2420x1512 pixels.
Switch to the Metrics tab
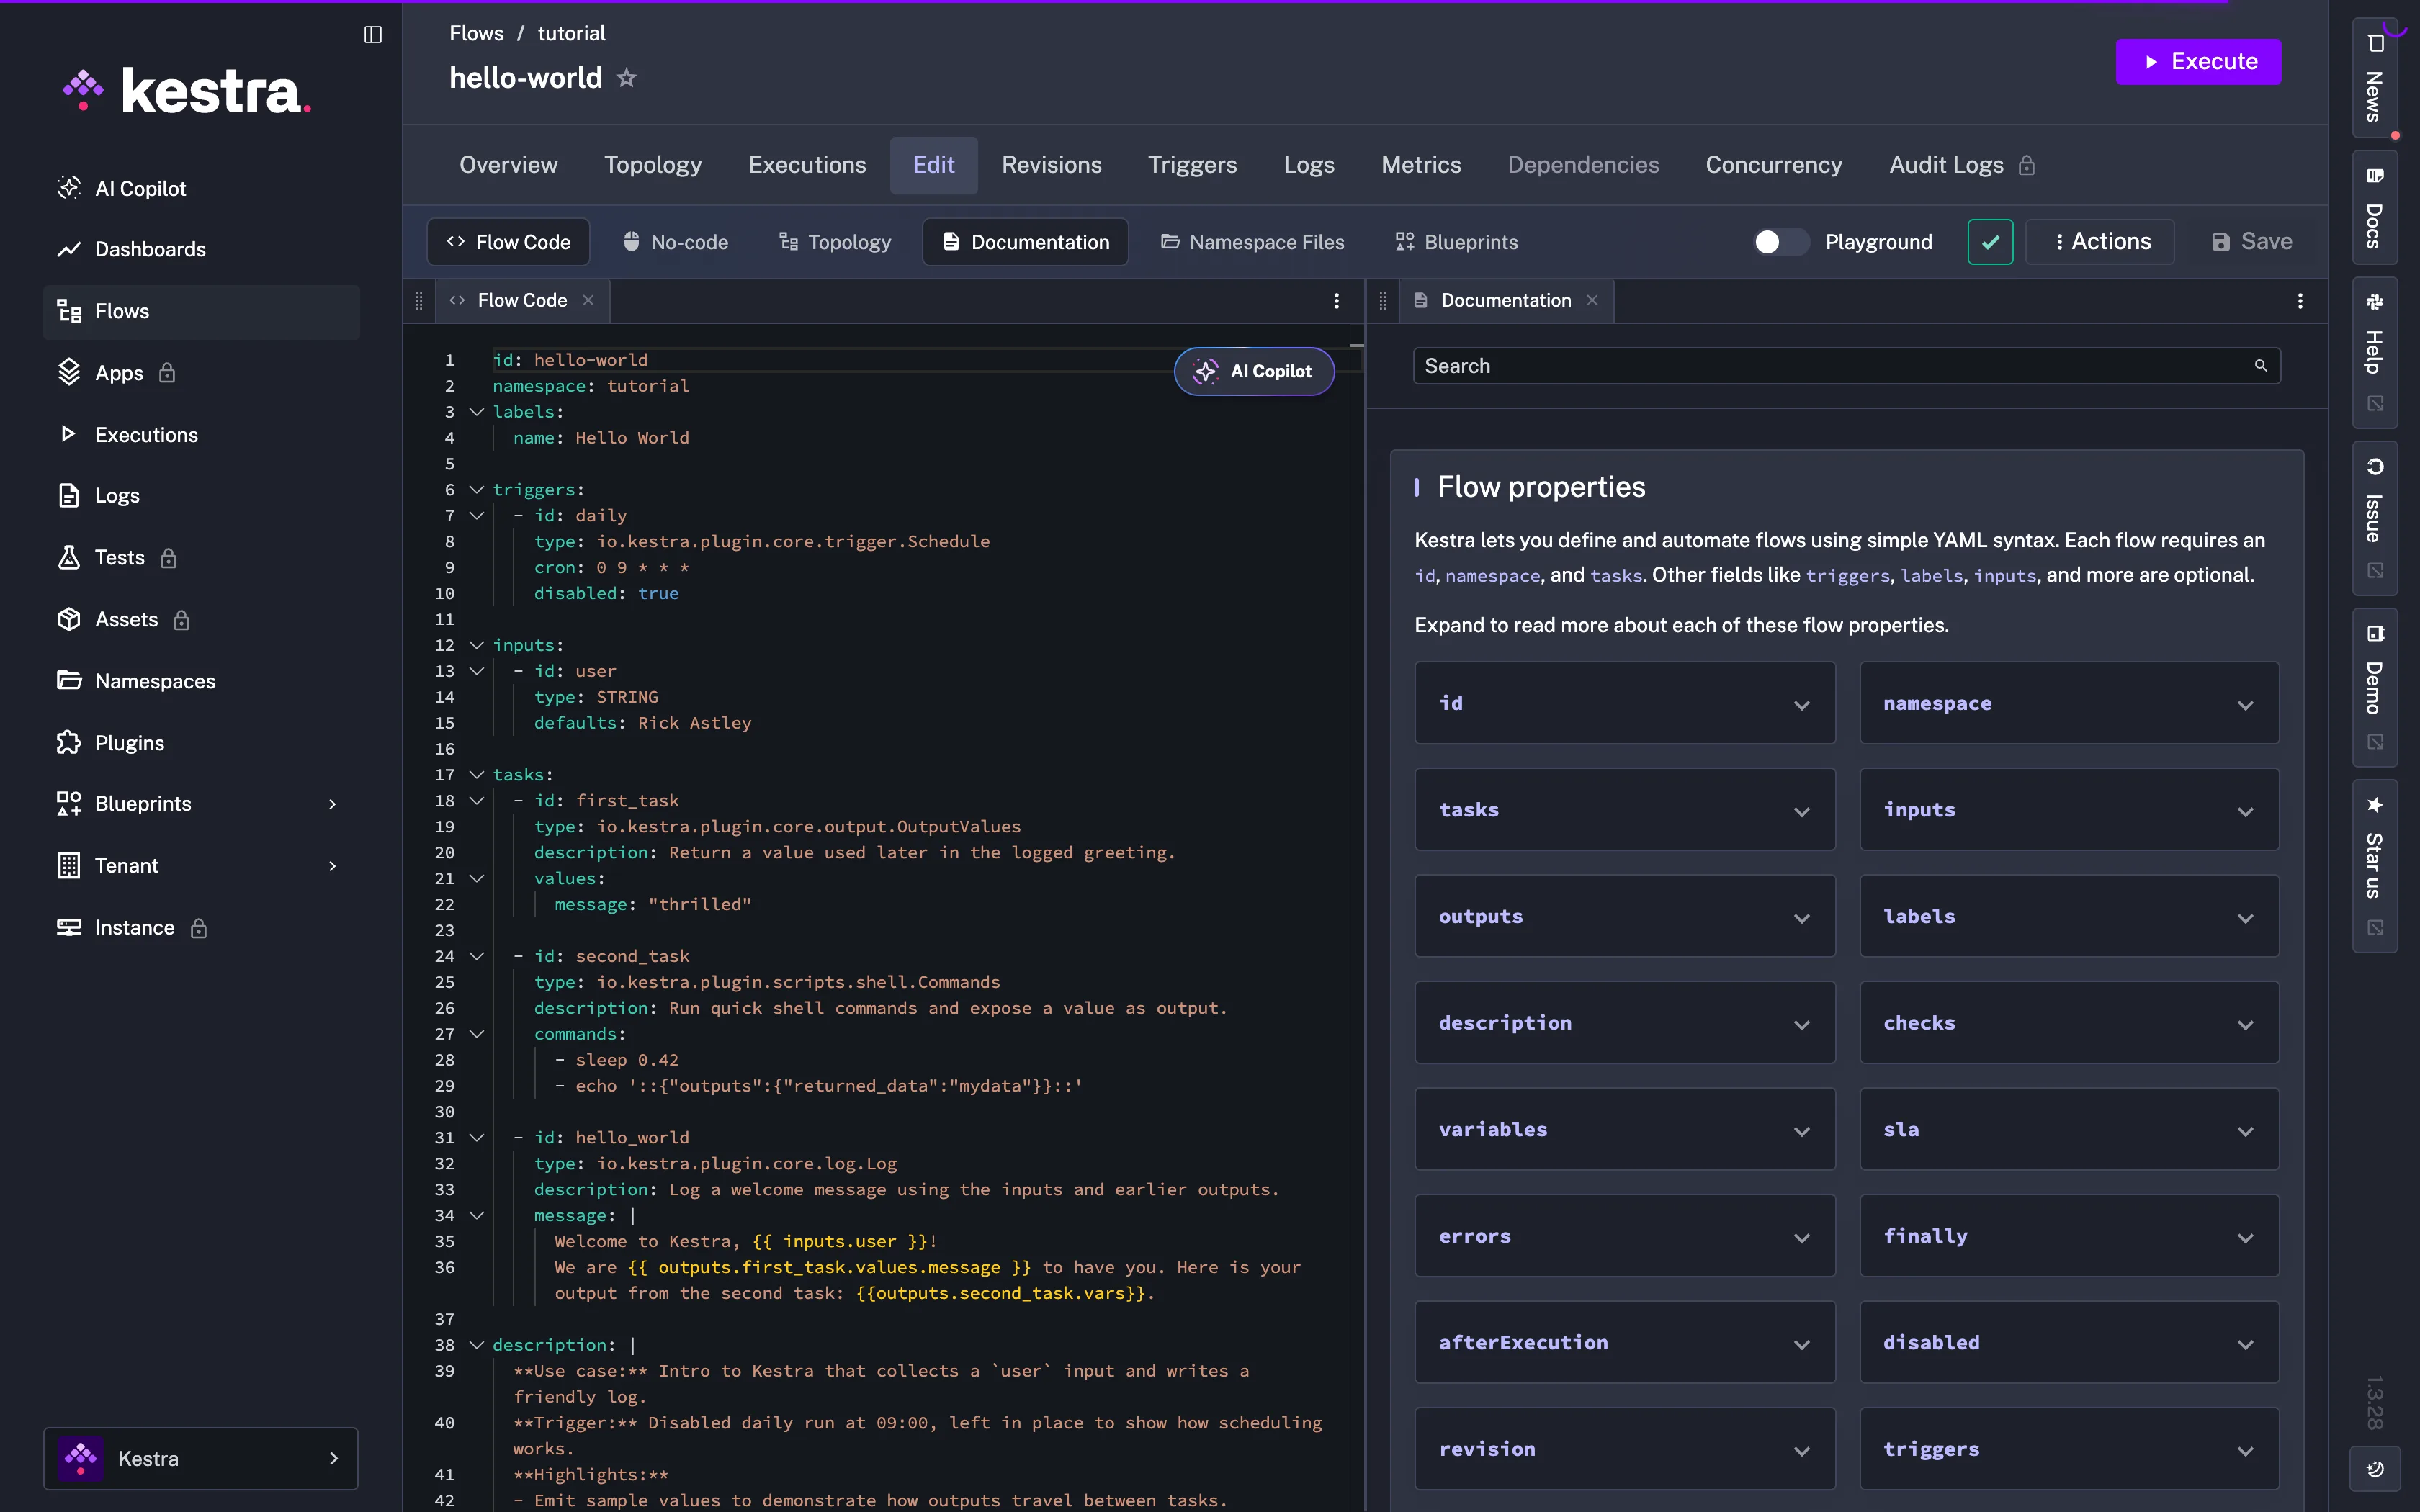pyautogui.click(x=1420, y=165)
